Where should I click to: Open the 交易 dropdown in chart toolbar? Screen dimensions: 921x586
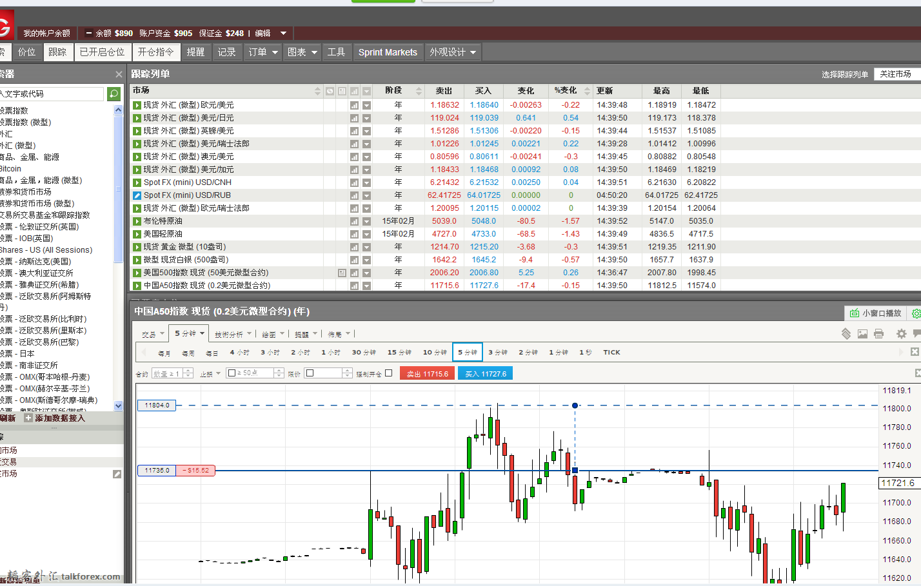(x=153, y=334)
